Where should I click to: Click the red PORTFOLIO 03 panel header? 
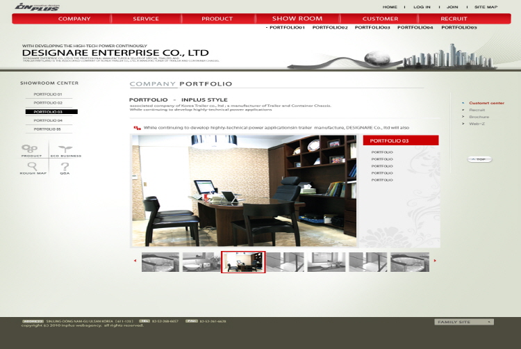(401, 140)
